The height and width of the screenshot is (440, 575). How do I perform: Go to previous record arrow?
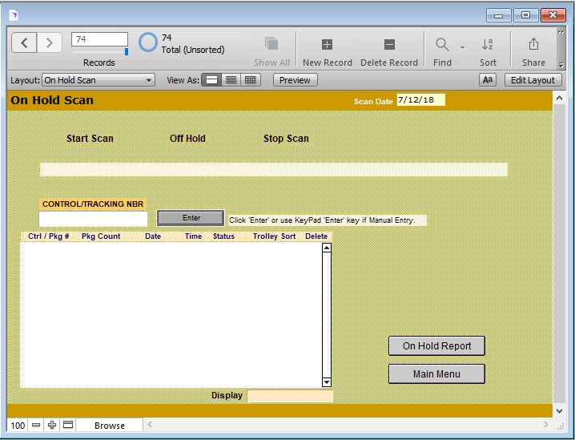(x=24, y=43)
